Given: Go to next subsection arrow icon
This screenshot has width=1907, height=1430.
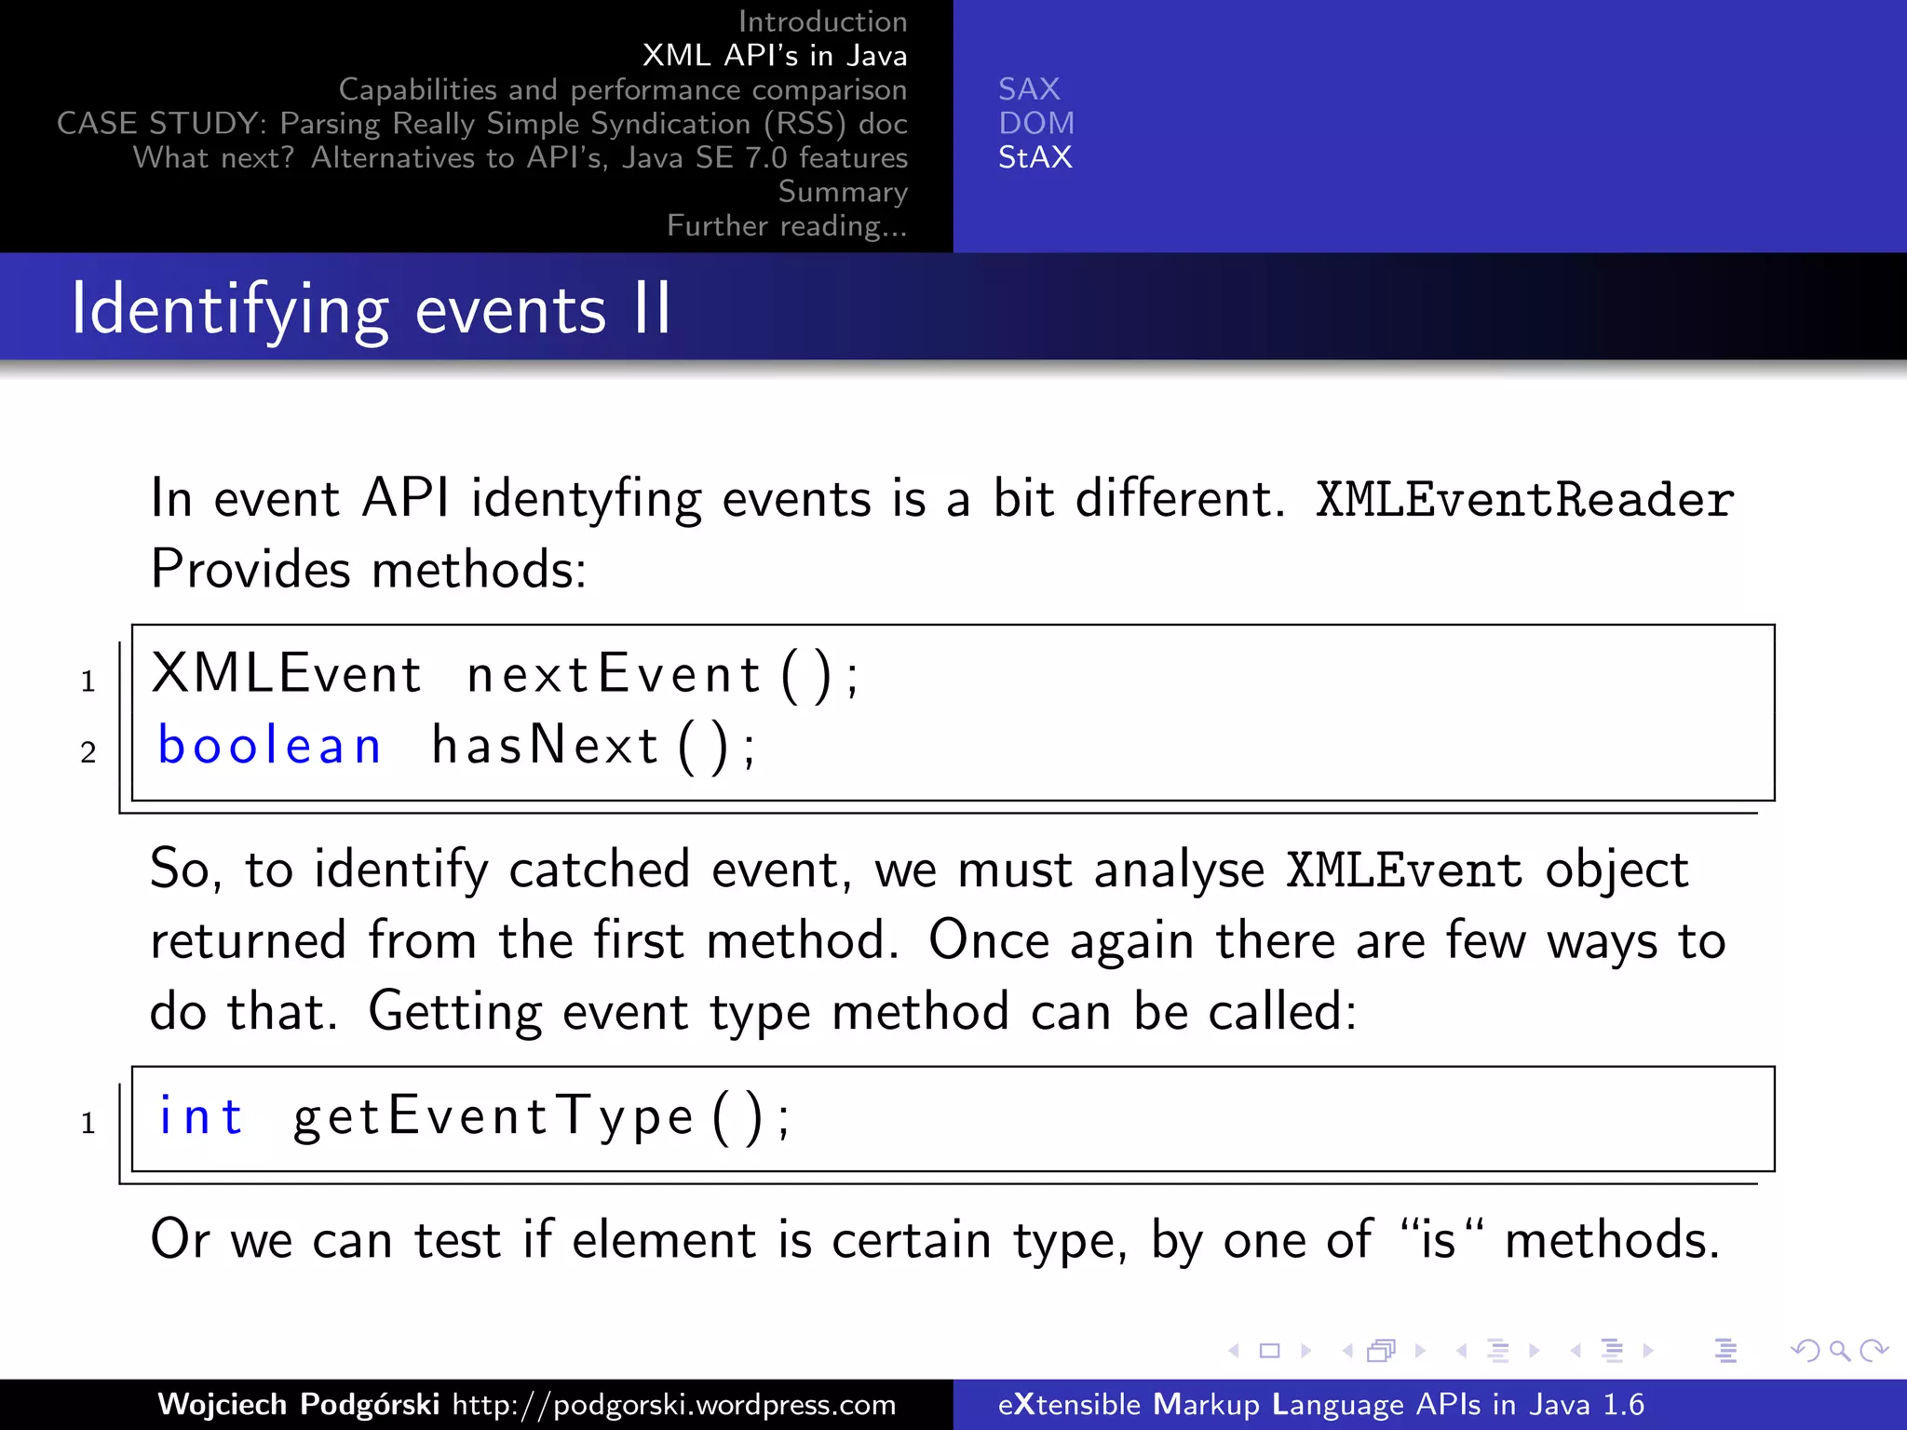Looking at the screenshot, I should click(1534, 1351).
